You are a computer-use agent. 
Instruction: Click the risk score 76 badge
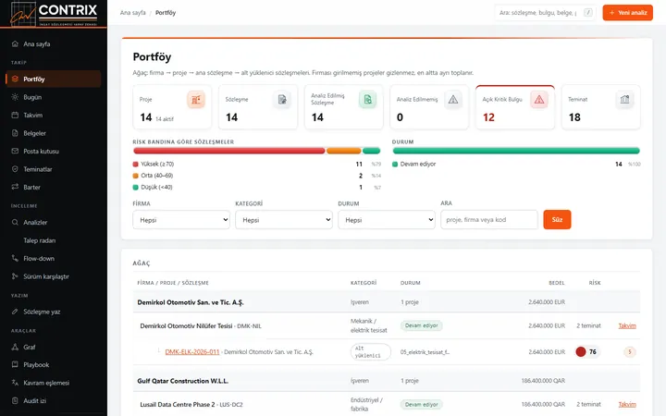point(586,351)
